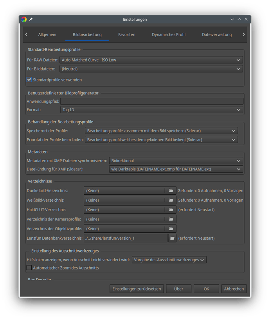The width and height of the screenshot is (270, 320).
Task: Browse folder for HaldCLUT-Verzeichnis
Action: [x=171, y=210]
